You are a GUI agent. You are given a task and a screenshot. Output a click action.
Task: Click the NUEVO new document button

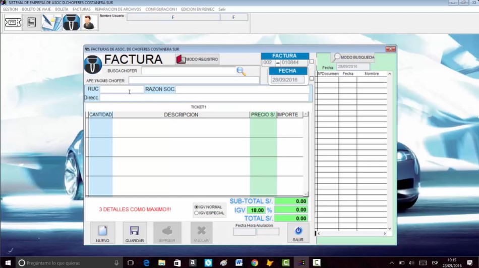click(103, 233)
